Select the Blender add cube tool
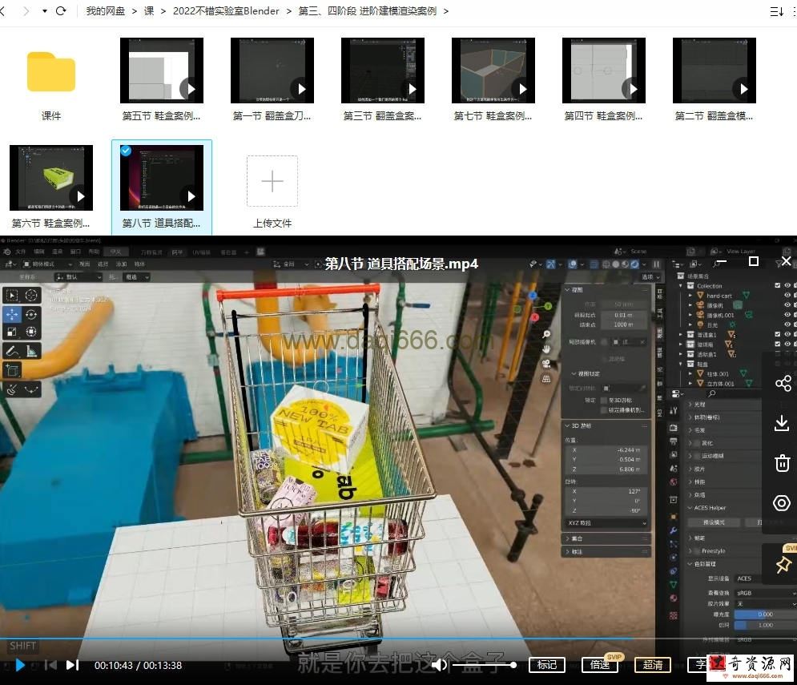797x685 pixels. click(12, 370)
